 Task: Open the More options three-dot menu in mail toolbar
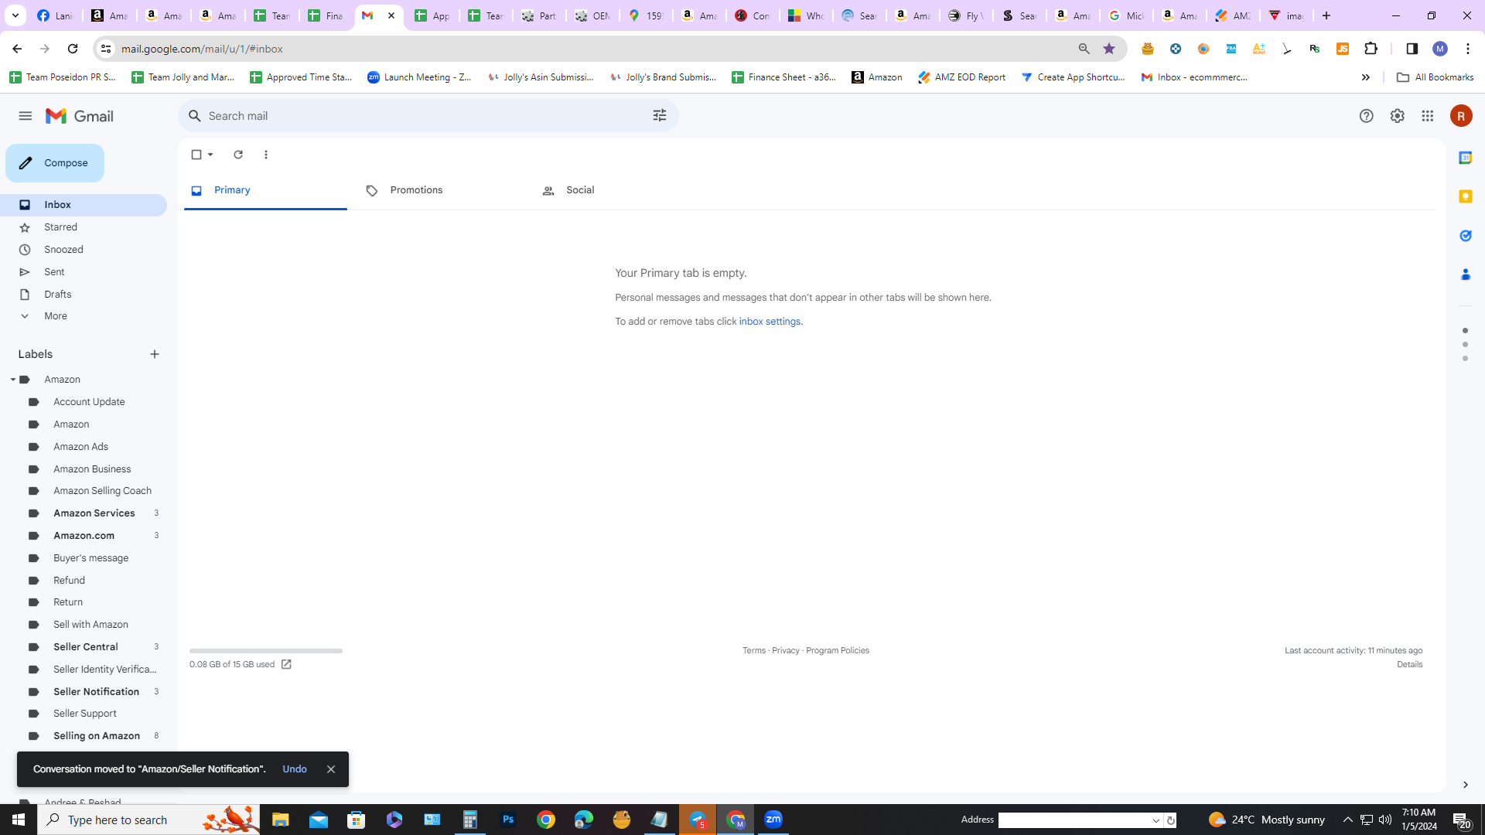[x=266, y=155]
